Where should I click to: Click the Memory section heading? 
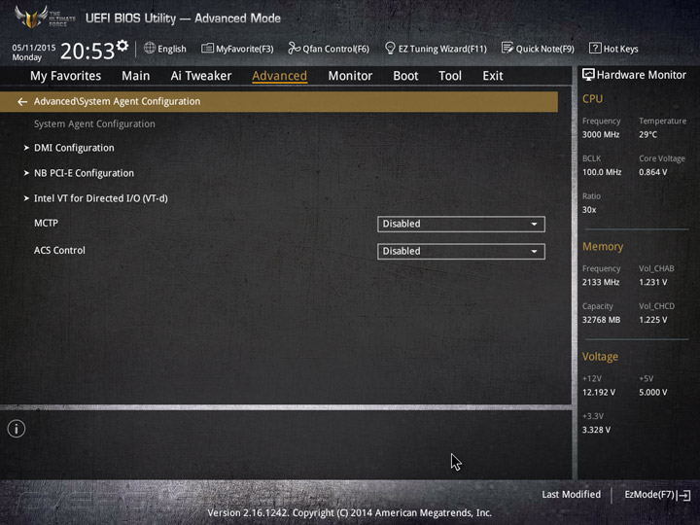pyautogui.click(x=602, y=246)
